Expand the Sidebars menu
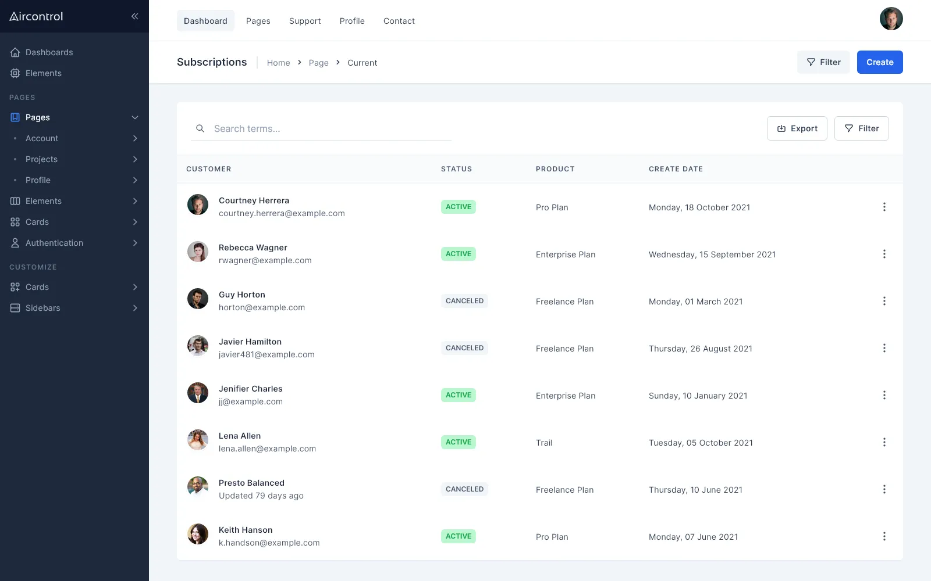This screenshot has width=931, height=581. tap(135, 308)
